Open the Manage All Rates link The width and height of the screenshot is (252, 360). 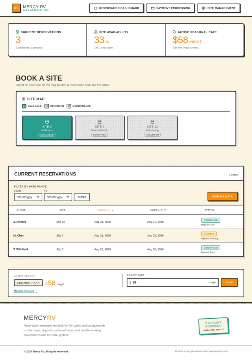click(26, 291)
